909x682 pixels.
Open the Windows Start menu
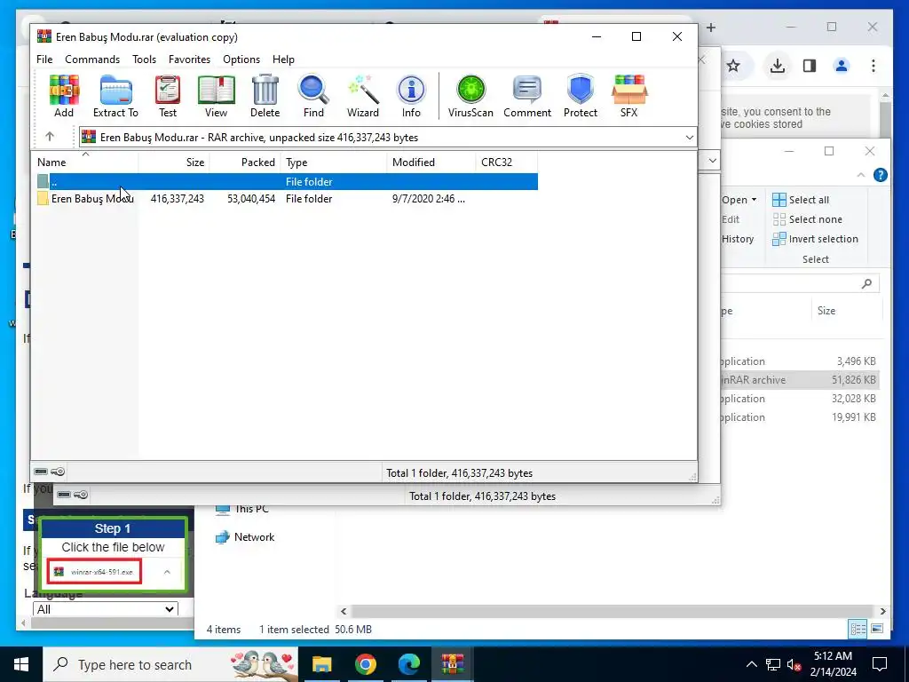pyautogui.click(x=21, y=664)
